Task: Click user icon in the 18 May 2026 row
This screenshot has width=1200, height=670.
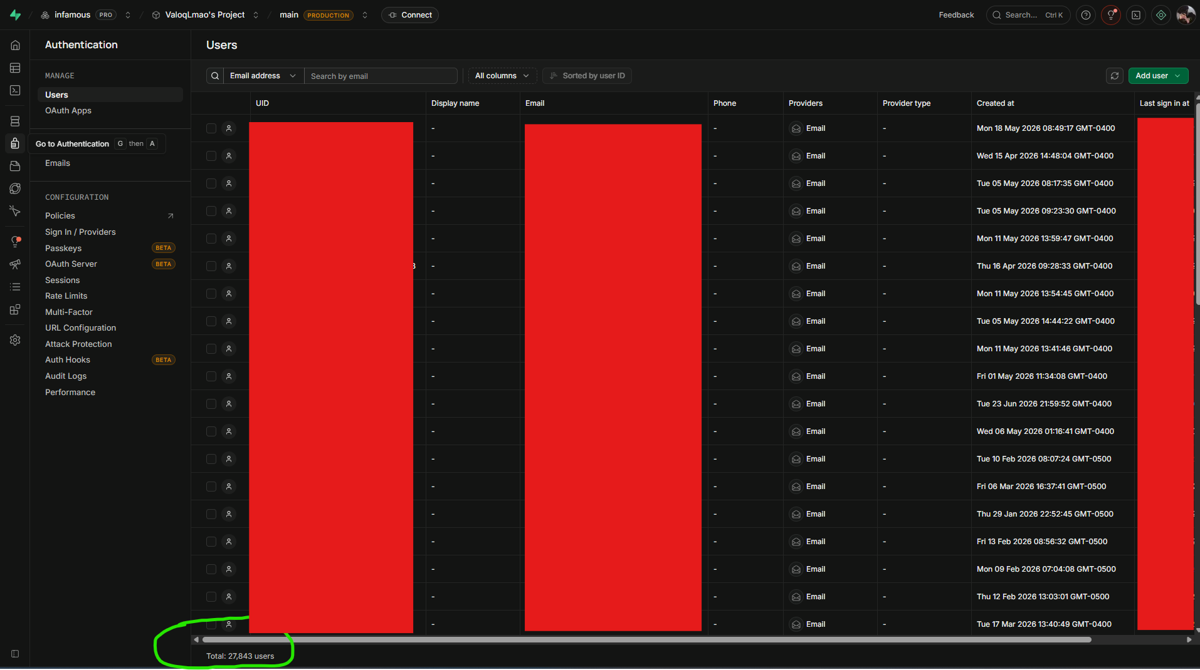Action: coord(229,128)
